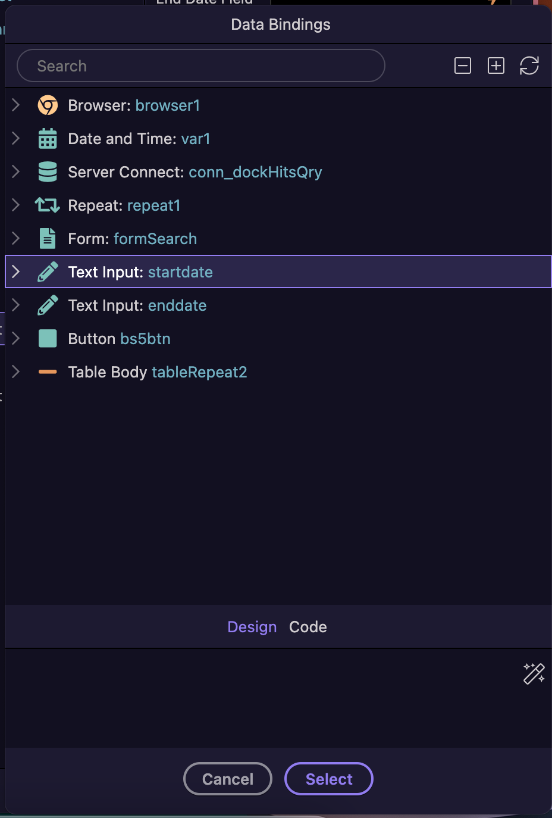Focus the Search input field
Image resolution: width=552 pixels, height=818 pixels.
(201, 65)
